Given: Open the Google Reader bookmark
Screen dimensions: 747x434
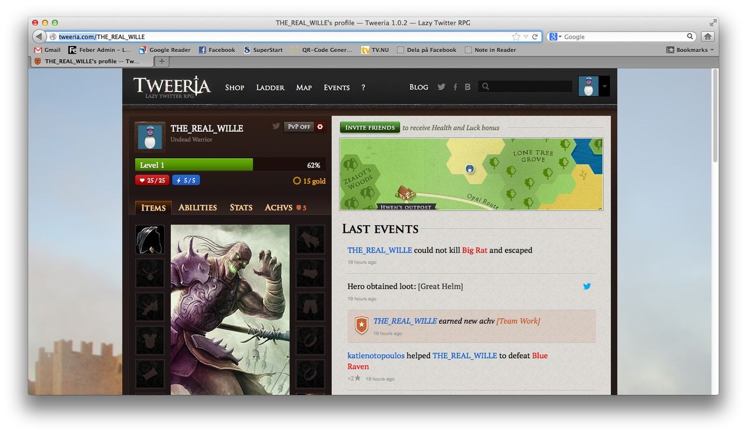Looking at the screenshot, I should 165,50.
